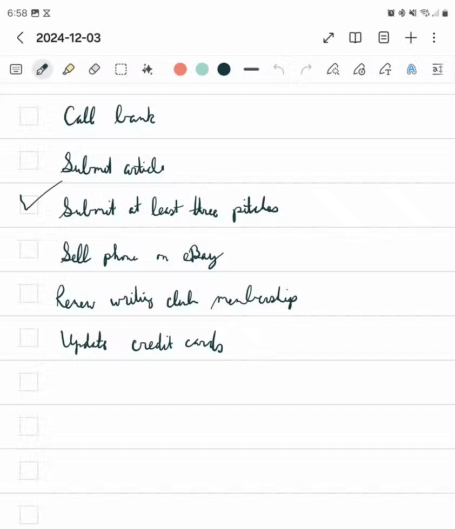This screenshot has width=455, height=529.
Task: Tick the Submit article checkbox
Action: click(x=29, y=161)
